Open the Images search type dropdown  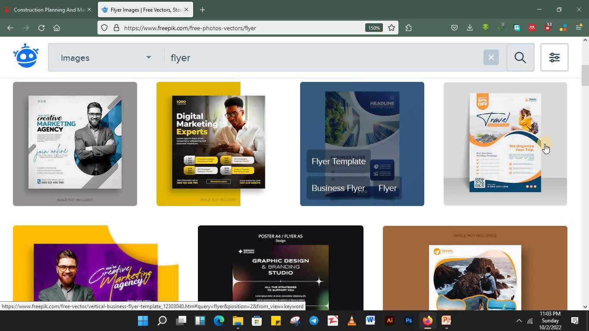tap(106, 58)
